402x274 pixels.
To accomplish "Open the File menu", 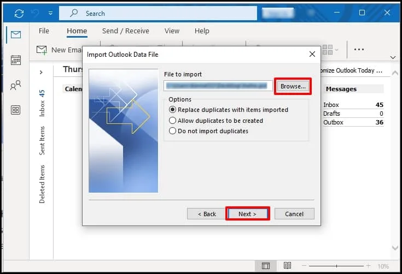I will coord(44,31).
